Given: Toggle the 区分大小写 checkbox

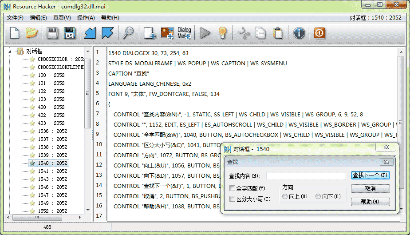Looking at the screenshot, I should pyautogui.click(x=233, y=199).
